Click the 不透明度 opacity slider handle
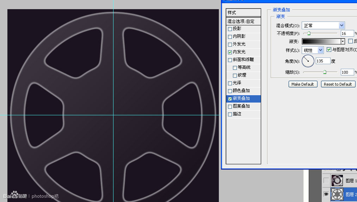 point(309,33)
